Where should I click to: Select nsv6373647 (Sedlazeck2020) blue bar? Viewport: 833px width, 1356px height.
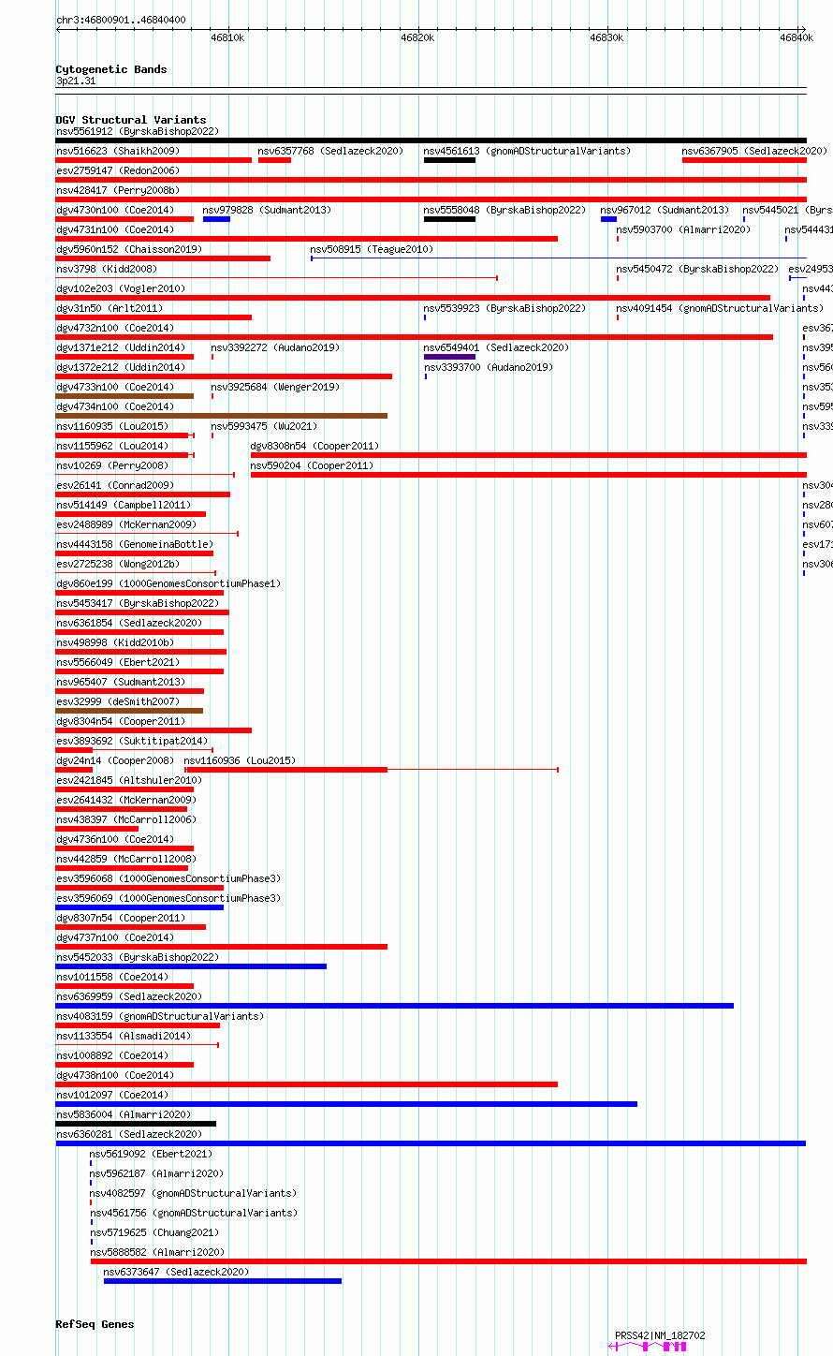[223, 1281]
